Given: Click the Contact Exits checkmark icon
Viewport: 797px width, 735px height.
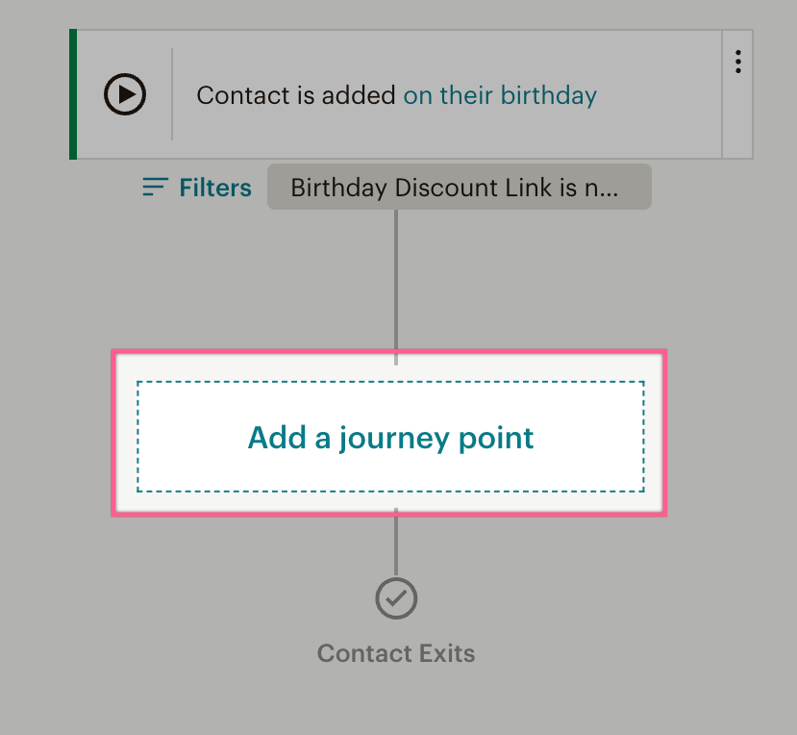Looking at the screenshot, I should pyautogui.click(x=395, y=598).
